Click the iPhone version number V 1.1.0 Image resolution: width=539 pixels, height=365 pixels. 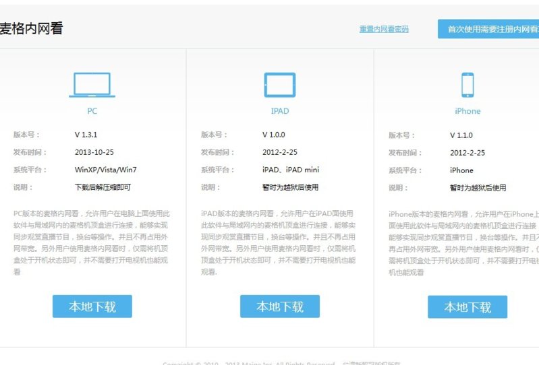[461, 135]
